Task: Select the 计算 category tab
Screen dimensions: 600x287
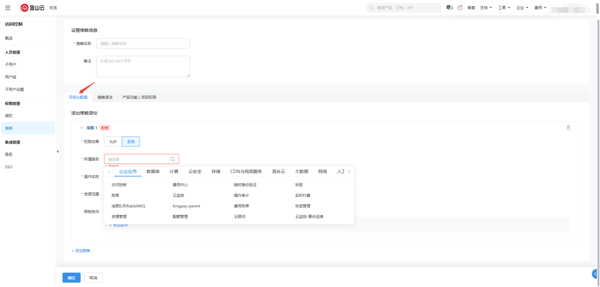Action: (x=174, y=171)
